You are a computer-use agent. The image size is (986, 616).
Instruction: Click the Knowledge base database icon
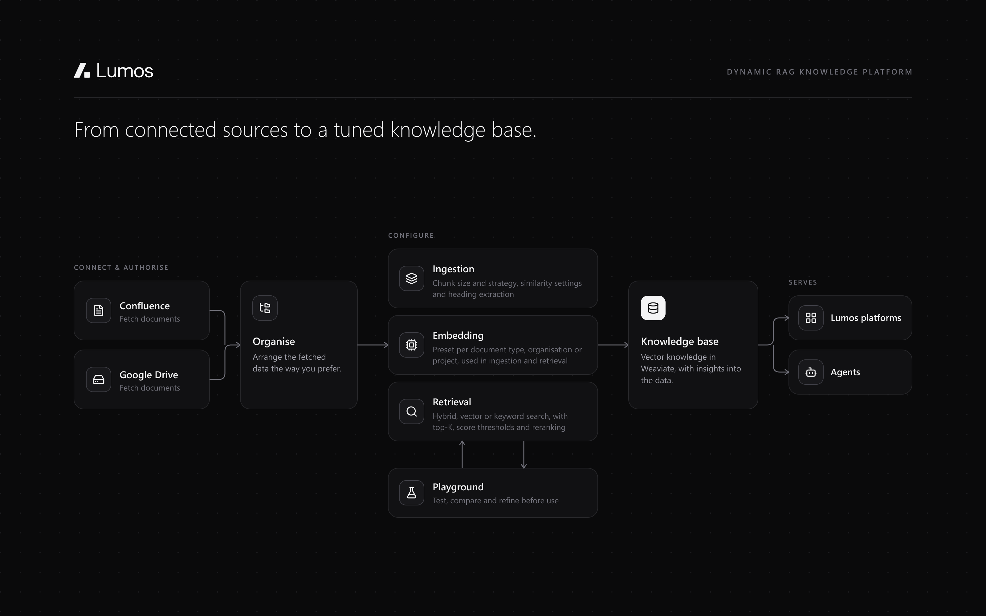(x=653, y=308)
